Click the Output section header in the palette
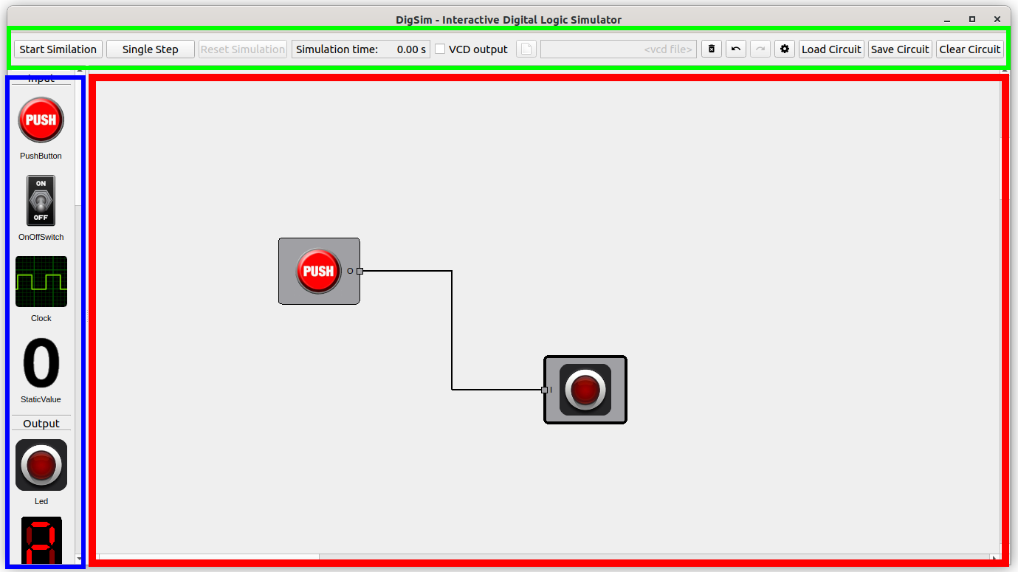Screen dimensions: 1018x572 [41, 424]
